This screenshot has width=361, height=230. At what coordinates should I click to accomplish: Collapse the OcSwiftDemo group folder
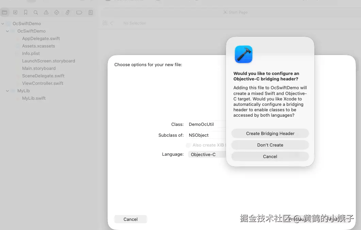click(x=7, y=31)
